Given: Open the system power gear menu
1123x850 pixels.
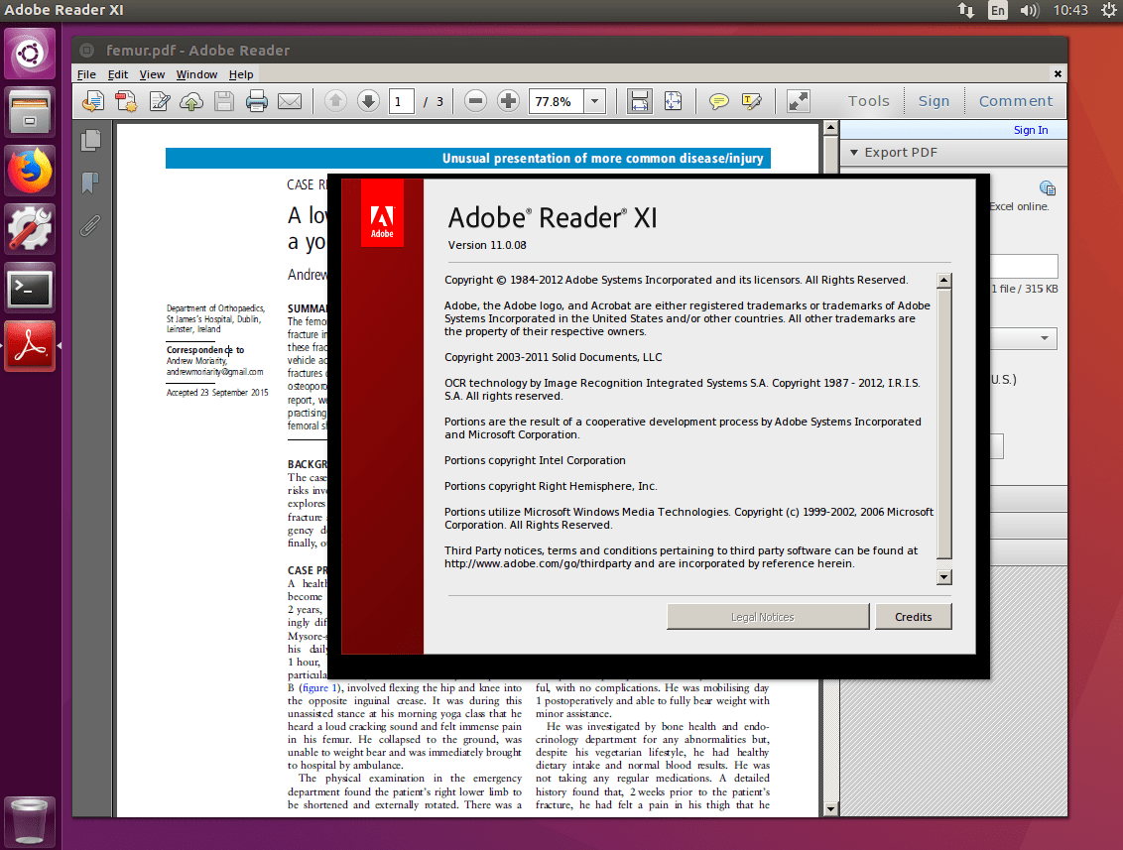Looking at the screenshot, I should tap(1109, 10).
